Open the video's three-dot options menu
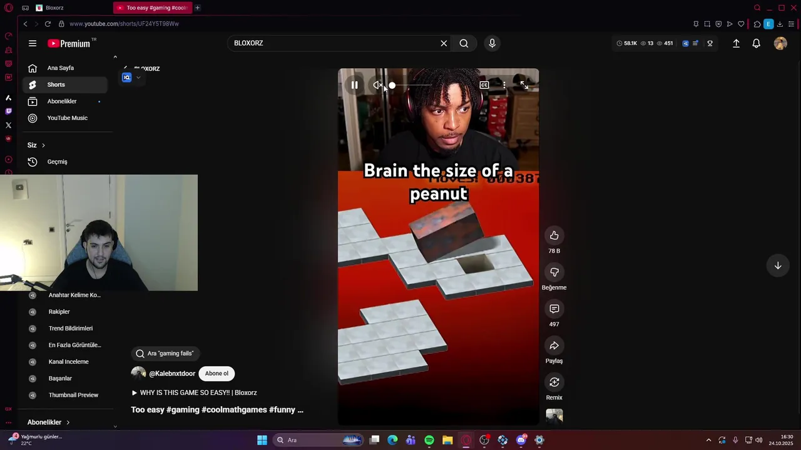Image resolution: width=801 pixels, height=450 pixels. [504, 85]
